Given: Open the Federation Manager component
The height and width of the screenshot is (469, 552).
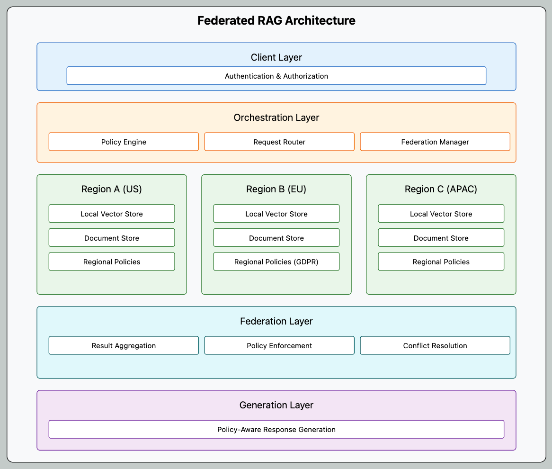Looking at the screenshot, I should pos(435,142).
